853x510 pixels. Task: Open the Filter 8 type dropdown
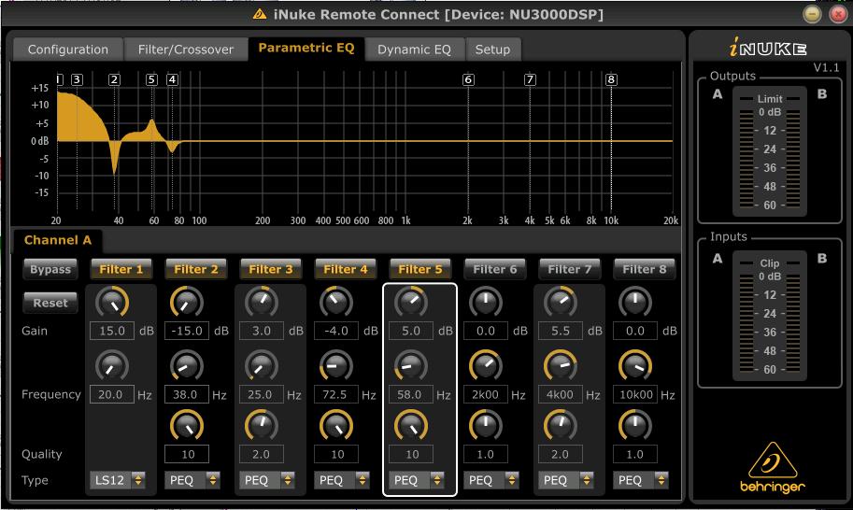pyautogui.click(x=642, y=480)
